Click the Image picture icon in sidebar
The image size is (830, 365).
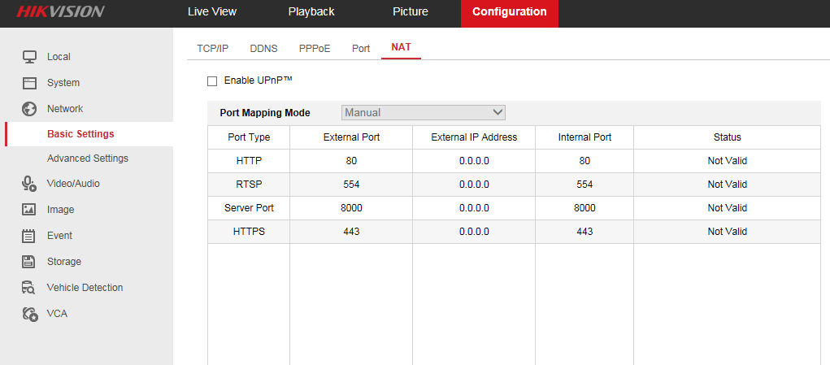coord(29,210)
